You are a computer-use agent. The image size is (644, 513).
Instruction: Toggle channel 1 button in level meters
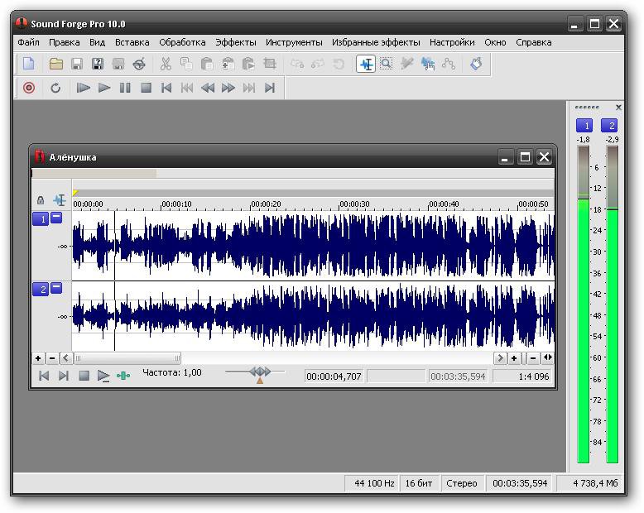click(584, 126)
